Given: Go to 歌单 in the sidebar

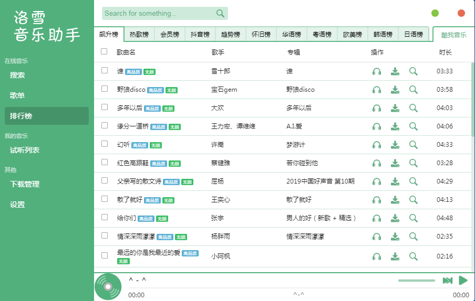Looking at the screenshot, I should (17, 95).
